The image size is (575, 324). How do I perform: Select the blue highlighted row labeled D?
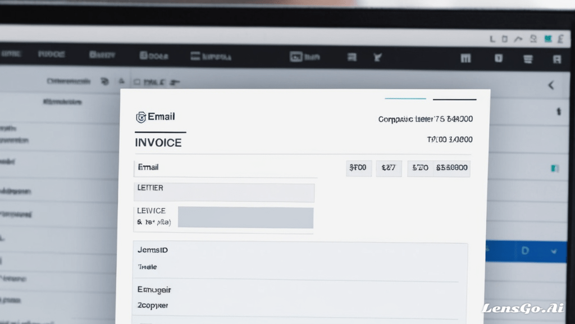(x=525, y=252)
